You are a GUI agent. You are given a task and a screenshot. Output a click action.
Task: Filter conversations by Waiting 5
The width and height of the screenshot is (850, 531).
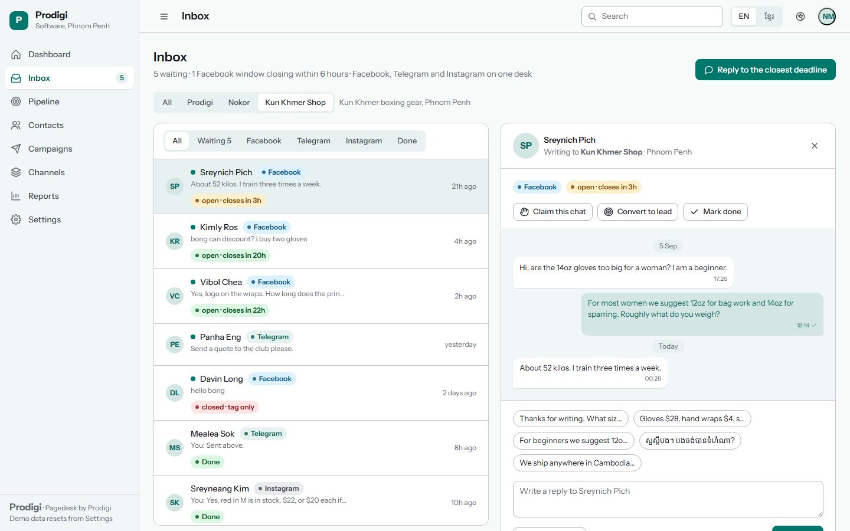214,141
